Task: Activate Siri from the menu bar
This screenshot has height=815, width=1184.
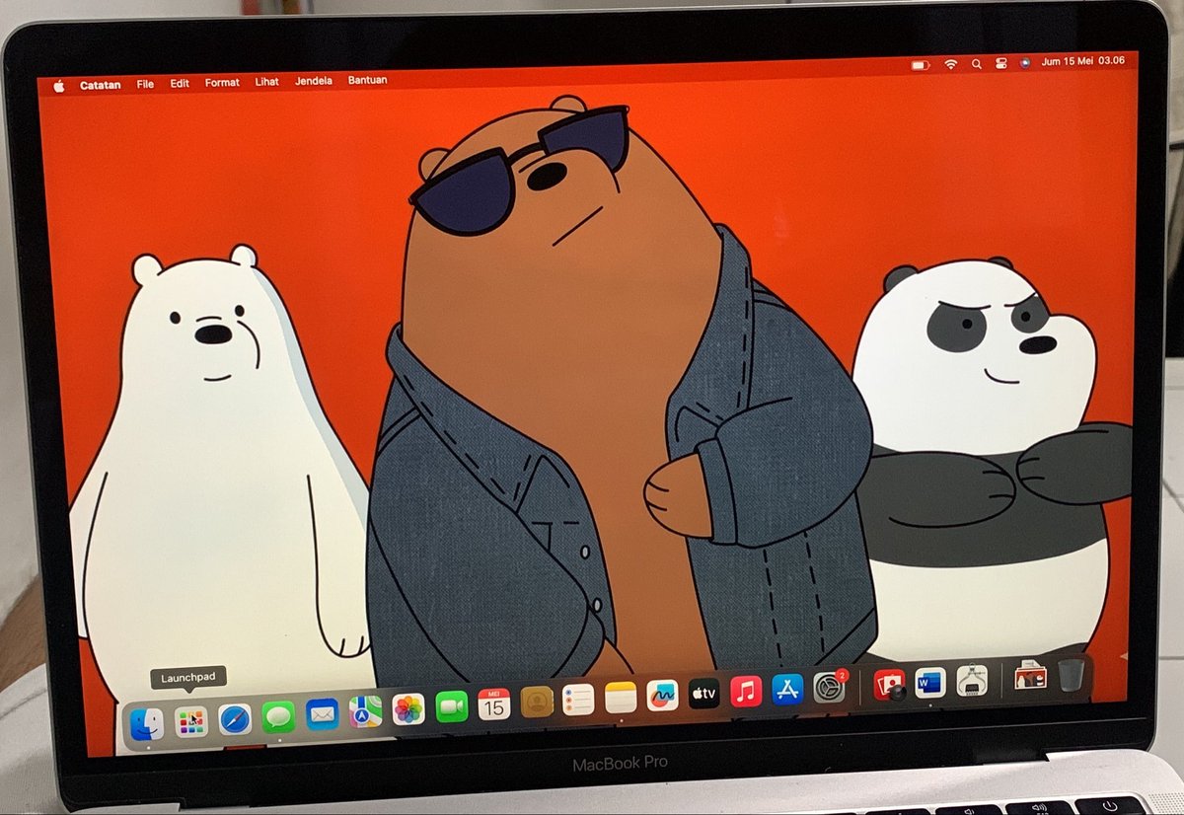Action: click(1025, 62)
